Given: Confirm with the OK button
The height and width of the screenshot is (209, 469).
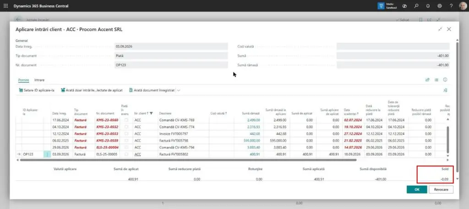Looking at the screenshot, I should (x=417, y=190).
